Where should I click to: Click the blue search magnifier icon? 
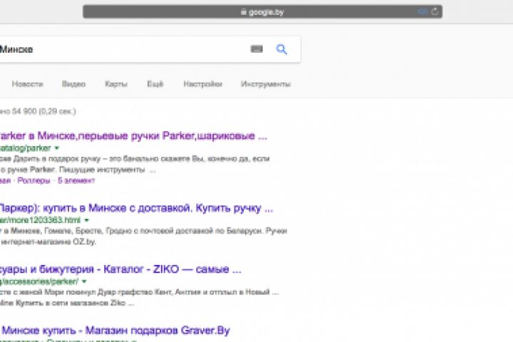tap(281, 49)
